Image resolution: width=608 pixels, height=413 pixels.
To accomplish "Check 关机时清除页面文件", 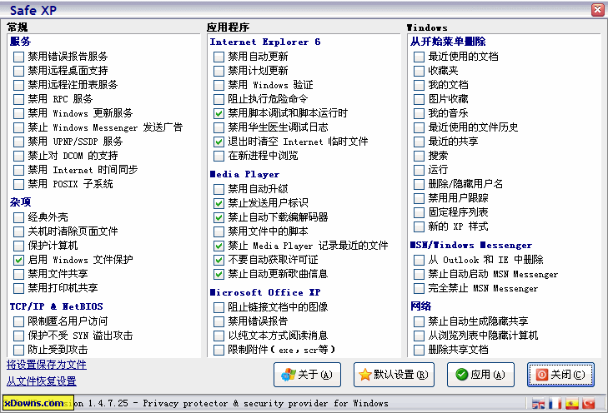I will (x=18, y=231).
